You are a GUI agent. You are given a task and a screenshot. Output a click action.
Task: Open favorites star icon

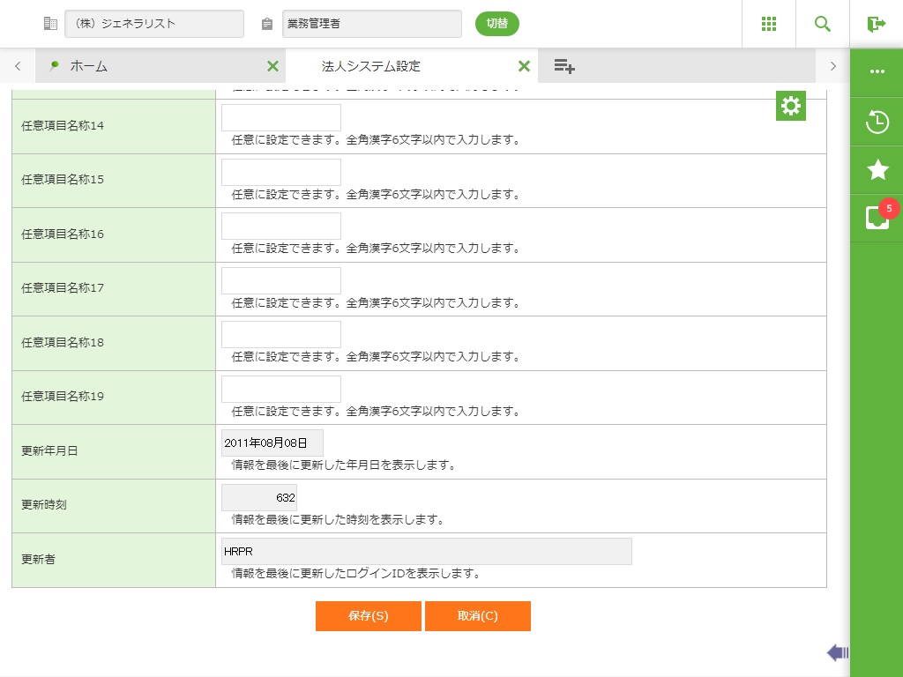coord(877,170)
